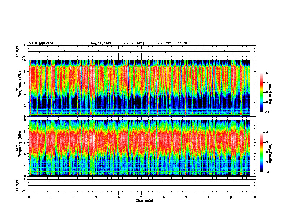This screenshot has height=221, width=286.
Task: Click the ch.3 flat voltage trace
Action: point(139,185)
